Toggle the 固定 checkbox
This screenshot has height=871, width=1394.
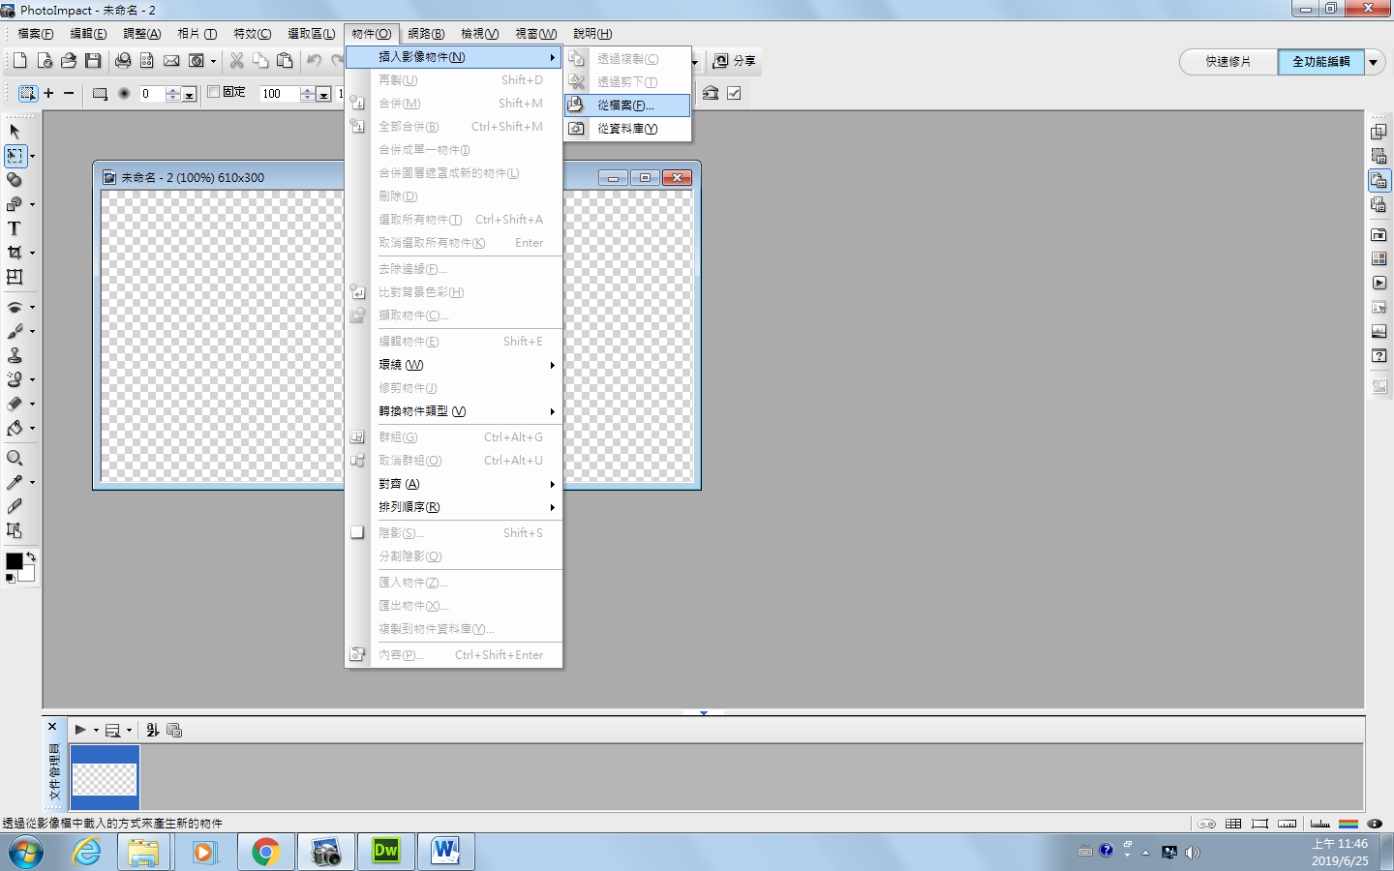[214, 92]
